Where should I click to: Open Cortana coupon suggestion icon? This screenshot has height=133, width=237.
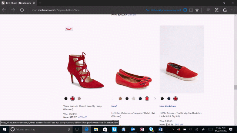click(x=185, y=10)
